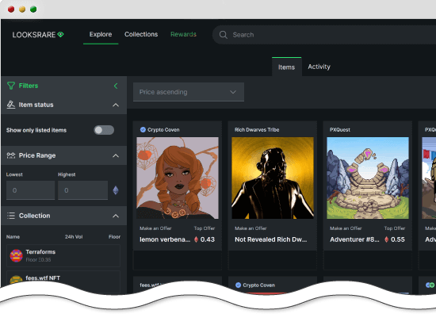Viewport: 436px width, 314px height.
Task: Open the Price ascending sort dropdown
Action: point(189,92)
